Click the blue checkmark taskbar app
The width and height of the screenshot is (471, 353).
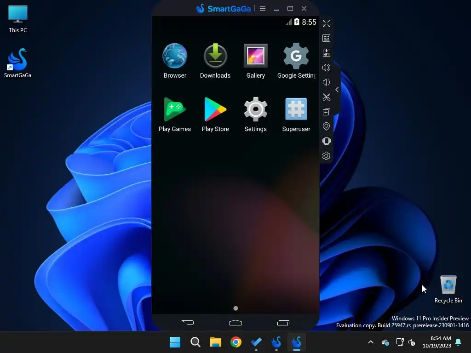[256, 342]
